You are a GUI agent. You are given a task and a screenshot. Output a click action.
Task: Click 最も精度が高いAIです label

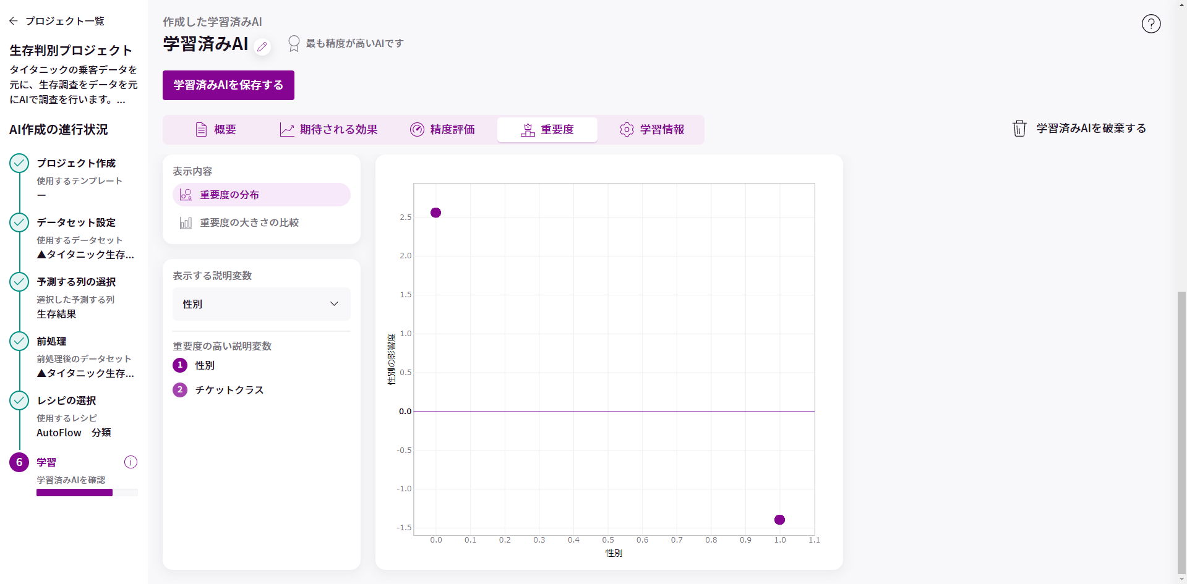click(x=354, y=43)
